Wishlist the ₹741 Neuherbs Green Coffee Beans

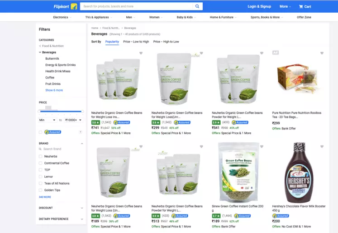[x=141, y=53]
